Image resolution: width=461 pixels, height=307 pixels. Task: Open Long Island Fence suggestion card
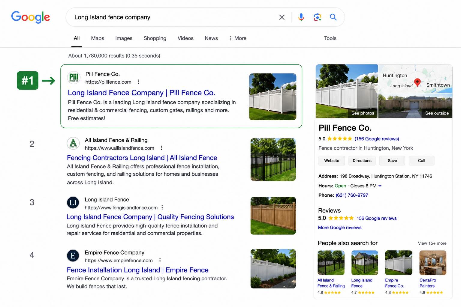(364, 273)
